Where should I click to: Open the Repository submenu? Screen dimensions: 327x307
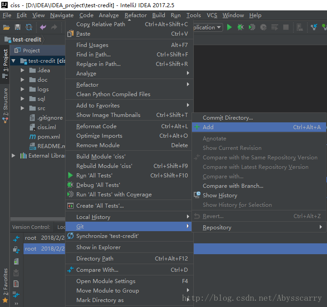[x=259, y=228]
